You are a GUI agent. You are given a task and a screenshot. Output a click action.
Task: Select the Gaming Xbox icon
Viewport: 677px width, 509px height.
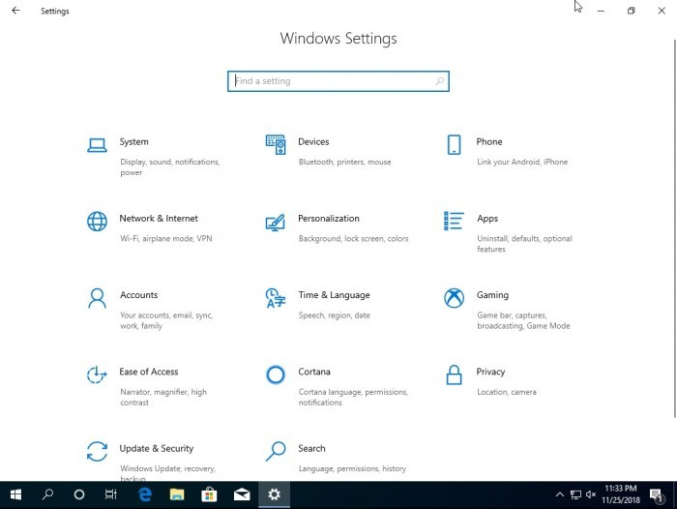coord(454,298)
